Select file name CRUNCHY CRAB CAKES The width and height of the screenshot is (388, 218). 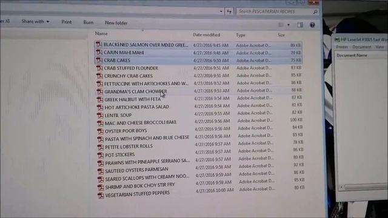tap(129, 76)
